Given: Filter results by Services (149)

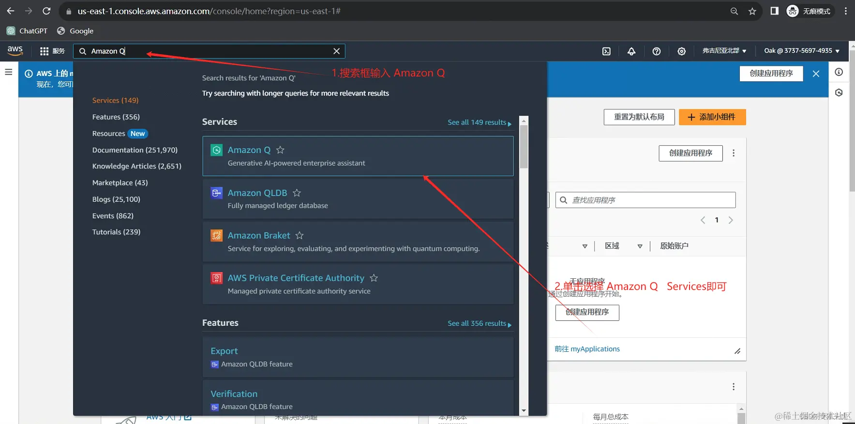Looking at the screenshot, I should pyautogui.click(x=115, y=100).
